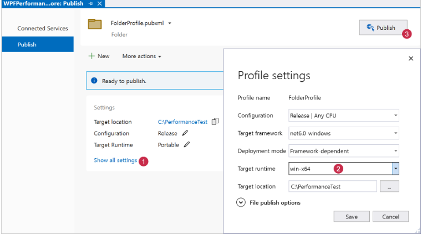
Task: Click the Ready to publish message text
Action: click(x=124, y=81)
